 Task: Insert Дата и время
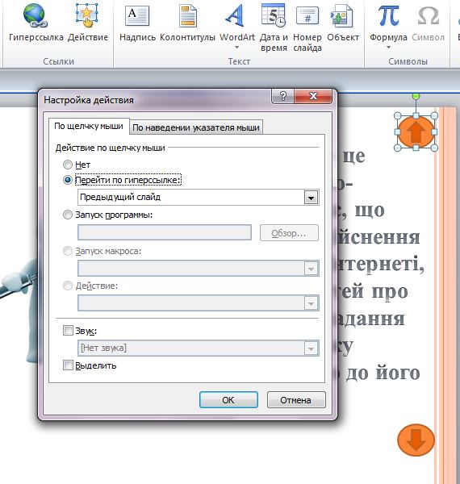click(274, 27)
